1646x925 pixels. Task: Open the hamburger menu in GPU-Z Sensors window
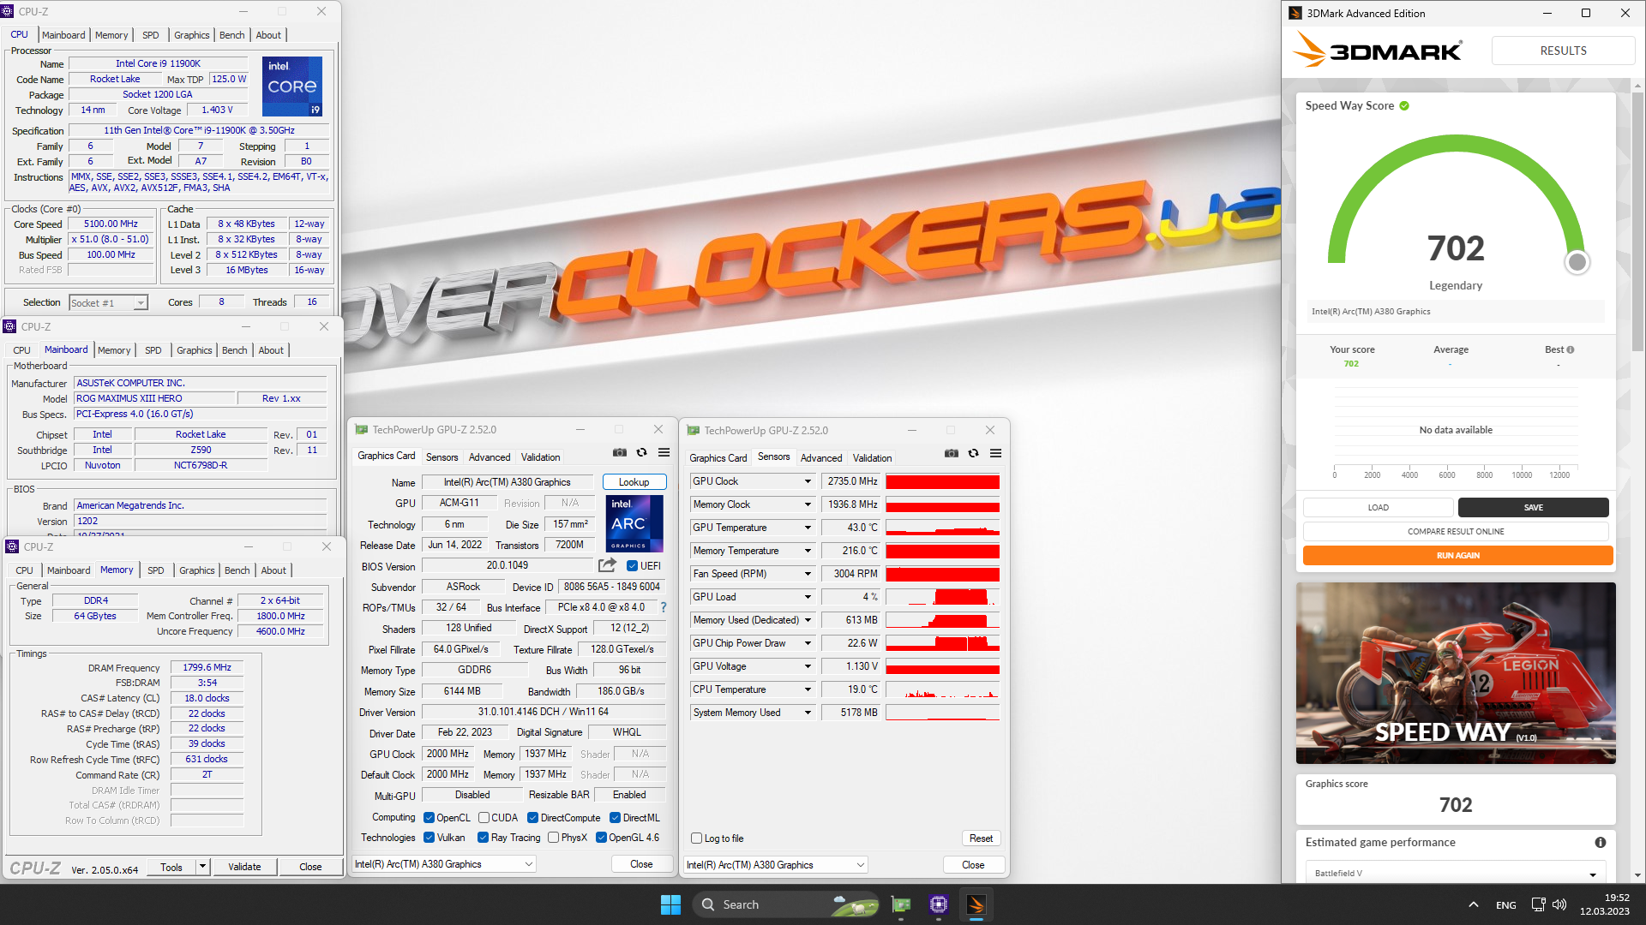coord(995,453)
